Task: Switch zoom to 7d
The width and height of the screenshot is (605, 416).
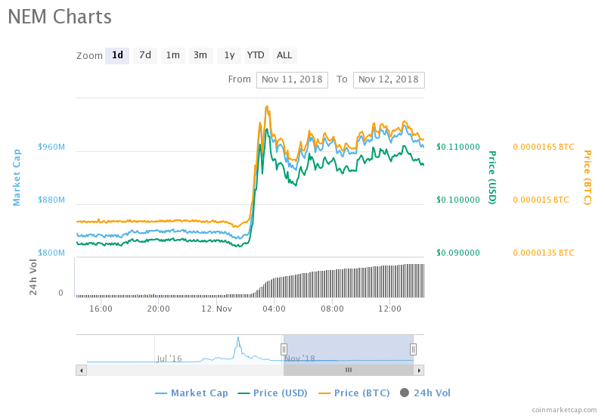Action: (144, 55)
